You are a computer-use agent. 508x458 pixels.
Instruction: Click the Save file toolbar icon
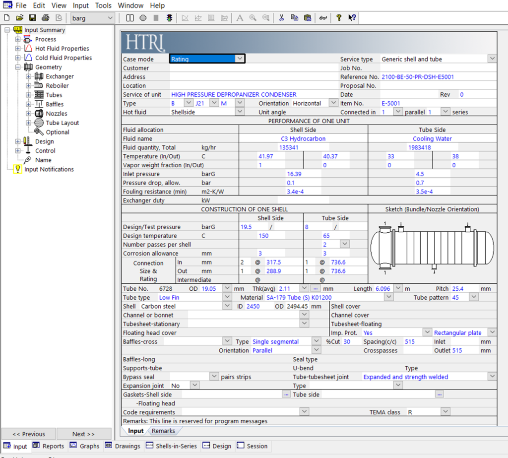pyautogui.click(x=32, y=18)
